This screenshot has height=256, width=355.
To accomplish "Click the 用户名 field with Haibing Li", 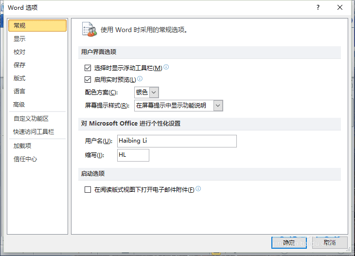I will click(x=177, y=141).
